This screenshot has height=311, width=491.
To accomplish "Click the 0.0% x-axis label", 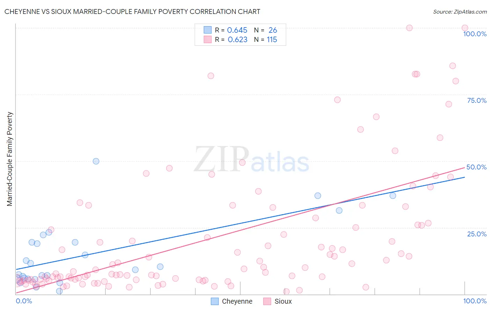I will pyautogui.click(x=24, y=301).
